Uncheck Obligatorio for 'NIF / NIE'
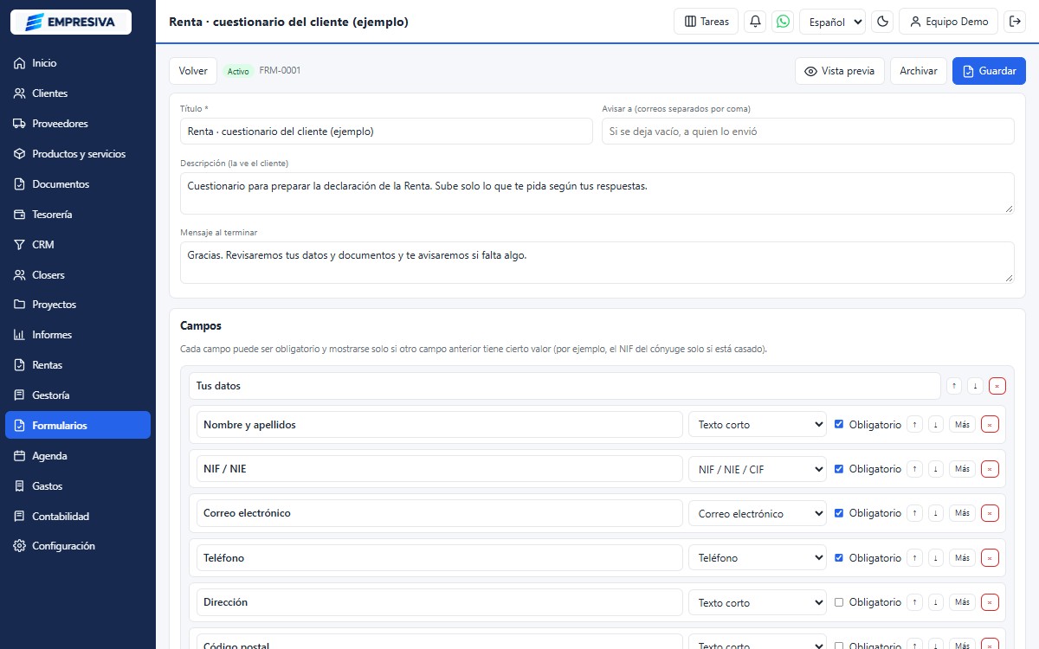Image resolution: width=1039 pixels, height=649 pixels. pos(838,469)
